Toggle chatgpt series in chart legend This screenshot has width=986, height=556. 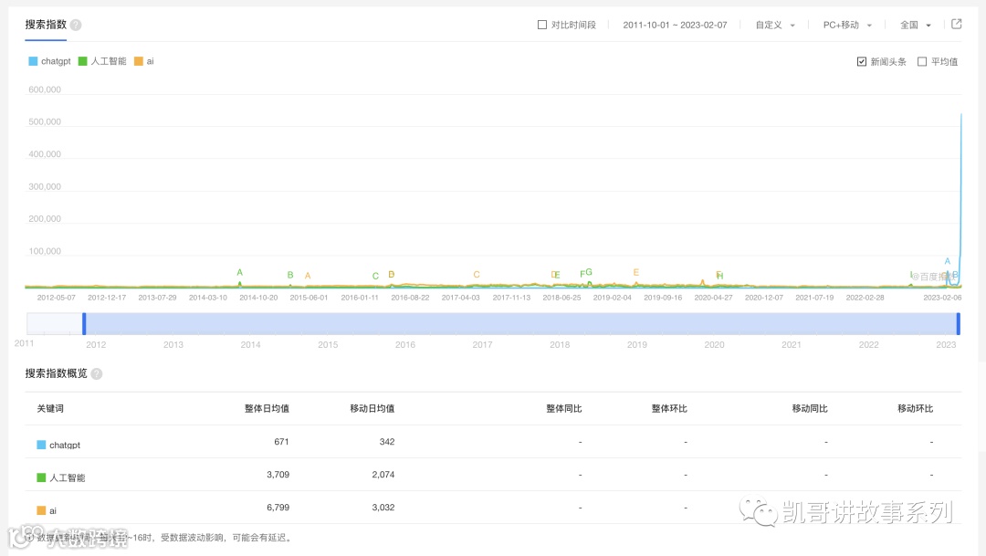click(x=49, y=61)
